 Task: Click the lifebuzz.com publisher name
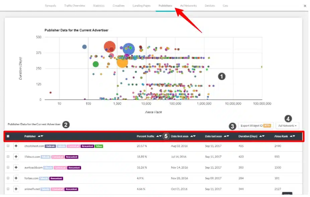[x=32, y=157]
